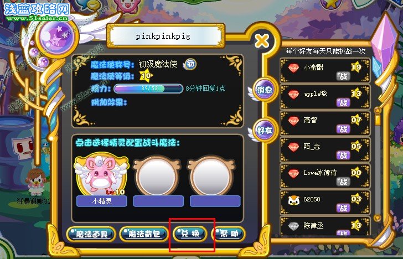This screenshot has width=403, height=259.
Task: Challenge 62050 with the 战 icon
Action: (343, 208)
